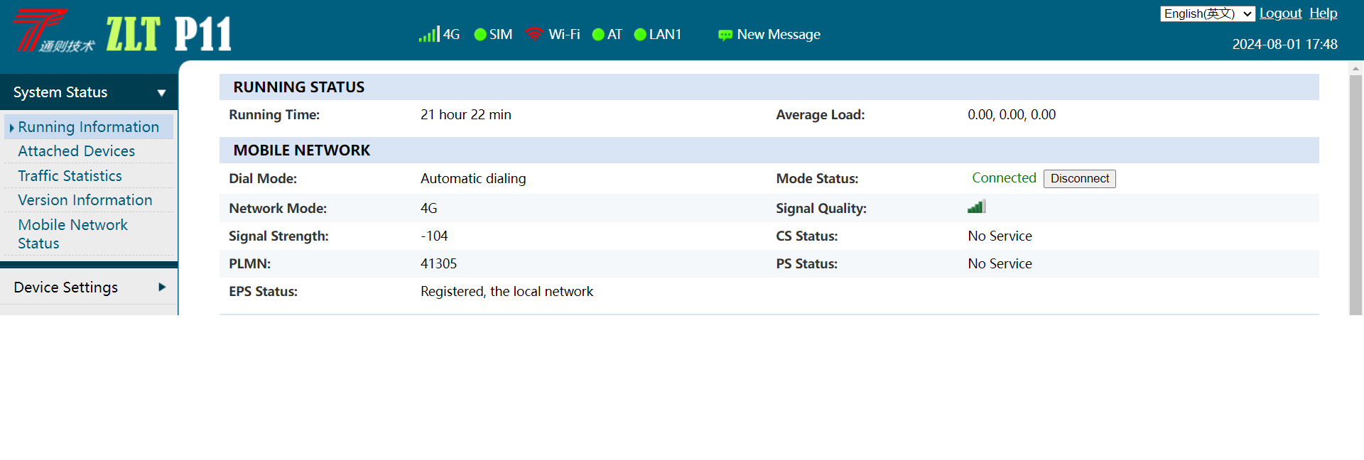This screenshot has width=1364, height=460.
Task: Click the green LAN1 status indicator
Action: tap(640, 34)
